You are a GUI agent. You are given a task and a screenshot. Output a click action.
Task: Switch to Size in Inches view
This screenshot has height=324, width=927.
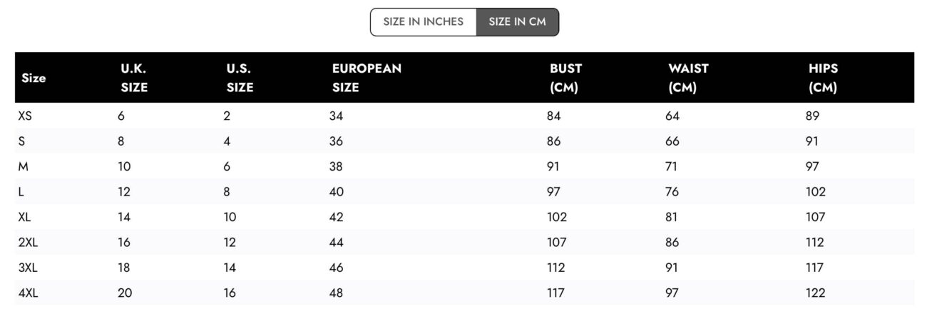tap(423, 21)
